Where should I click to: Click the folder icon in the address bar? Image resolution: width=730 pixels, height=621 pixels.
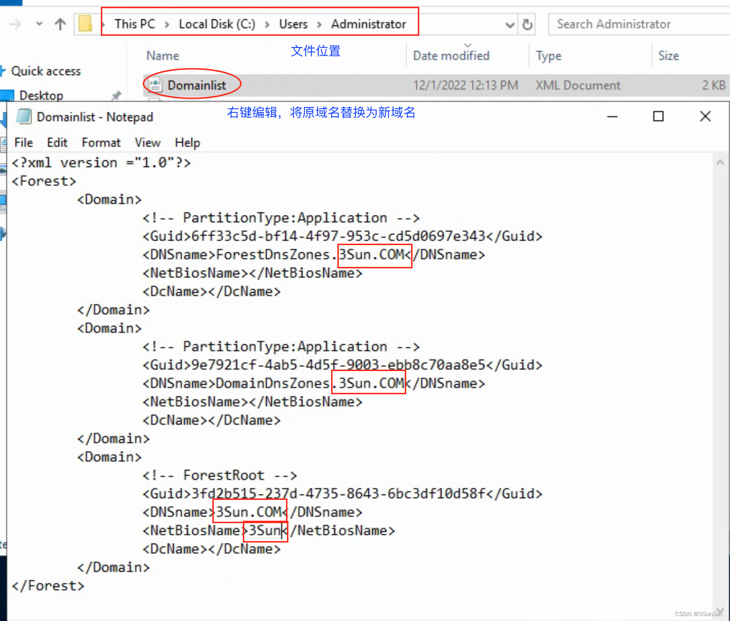85,24
